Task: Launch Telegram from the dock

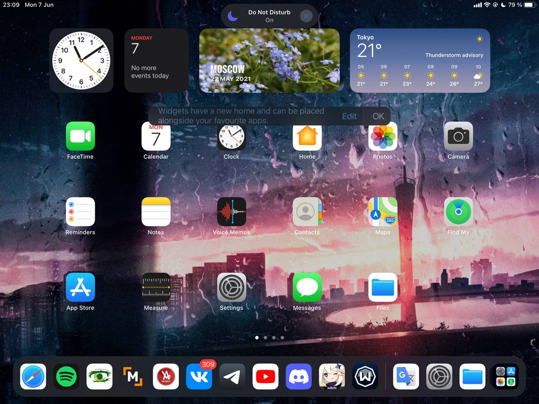Action: point(232,377)
